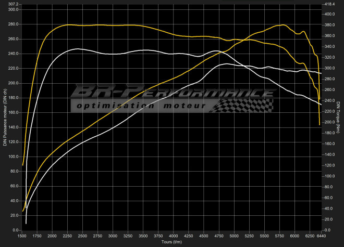
Task: Click the 1500 tick label on RPM axis
Action: coord(22,236)
